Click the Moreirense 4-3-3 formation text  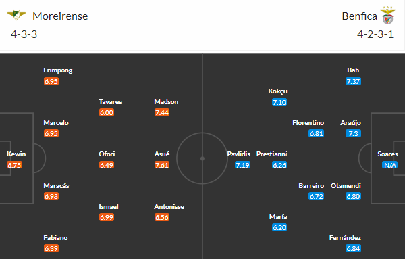pos(24,34)
